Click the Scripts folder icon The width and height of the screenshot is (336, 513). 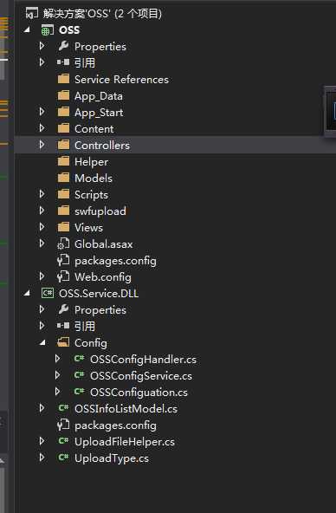[x=63, y=194]
